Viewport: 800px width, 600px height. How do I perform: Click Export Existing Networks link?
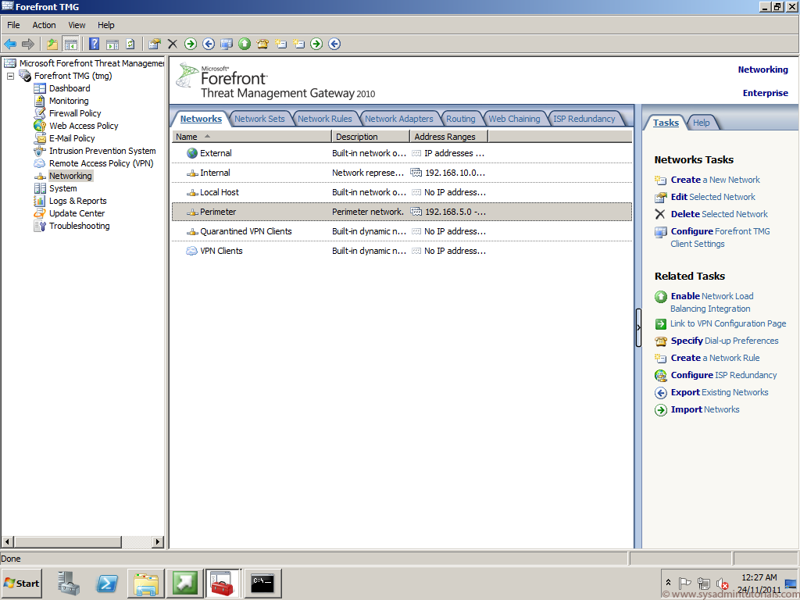pos(719,392)
